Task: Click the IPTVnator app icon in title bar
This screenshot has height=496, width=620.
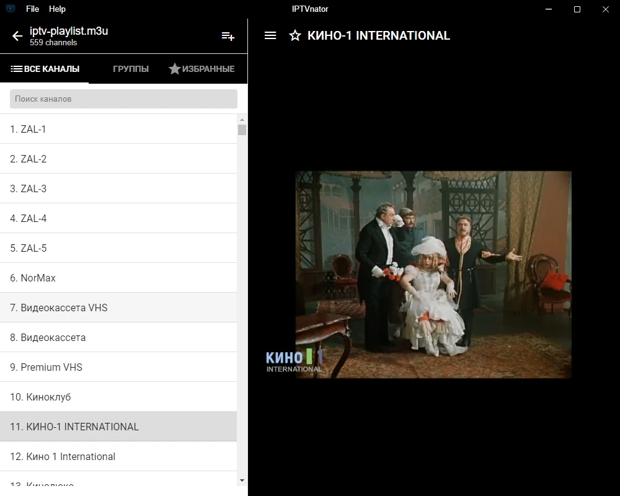Action: pos(11,9)
